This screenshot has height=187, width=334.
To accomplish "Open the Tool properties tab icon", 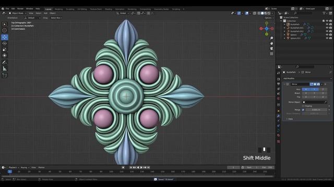I will (278, 73).
